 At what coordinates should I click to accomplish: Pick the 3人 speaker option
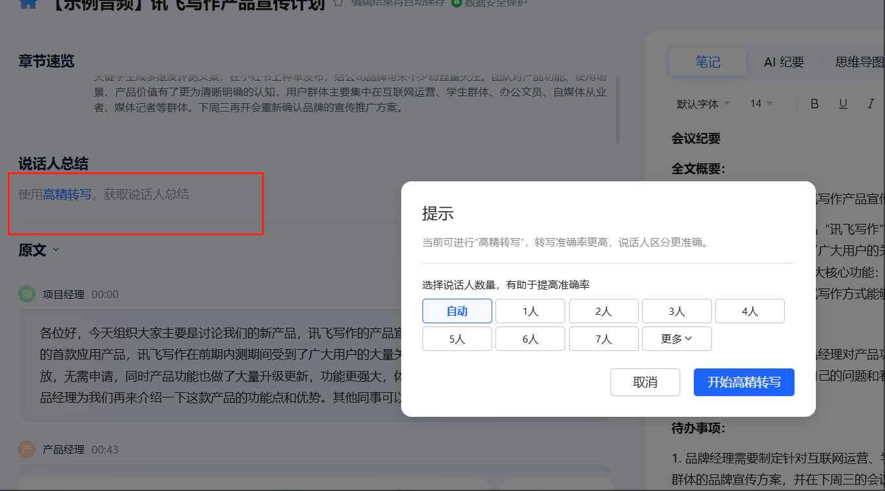pyautogui.click(x=677, y=311)
